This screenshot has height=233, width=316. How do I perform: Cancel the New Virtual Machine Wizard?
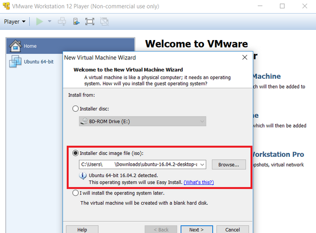pos(233,230)
